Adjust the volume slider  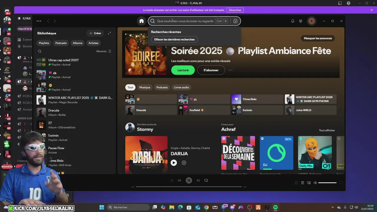click(x=327, y=183)
